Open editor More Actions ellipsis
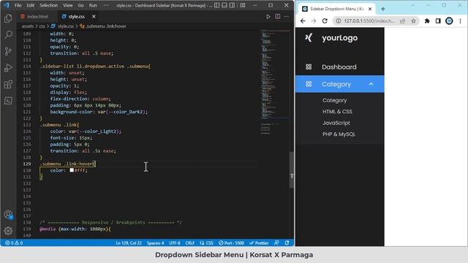 [287, 17]
